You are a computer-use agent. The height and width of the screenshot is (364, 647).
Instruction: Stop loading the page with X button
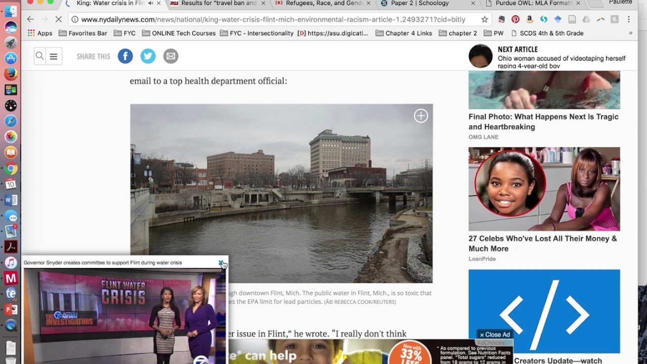[58, 19]
